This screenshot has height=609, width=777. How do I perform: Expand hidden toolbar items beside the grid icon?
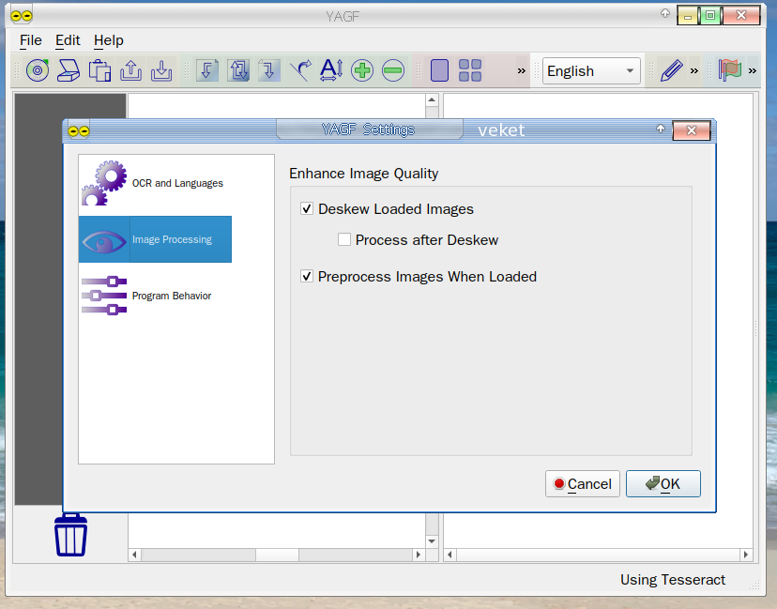pos(522,70)
